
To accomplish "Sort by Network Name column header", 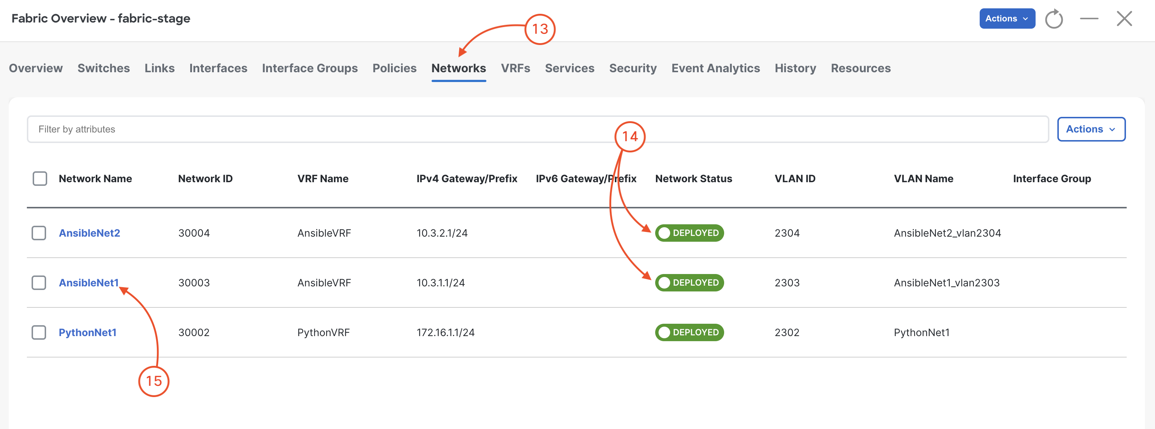I will 95,179.
